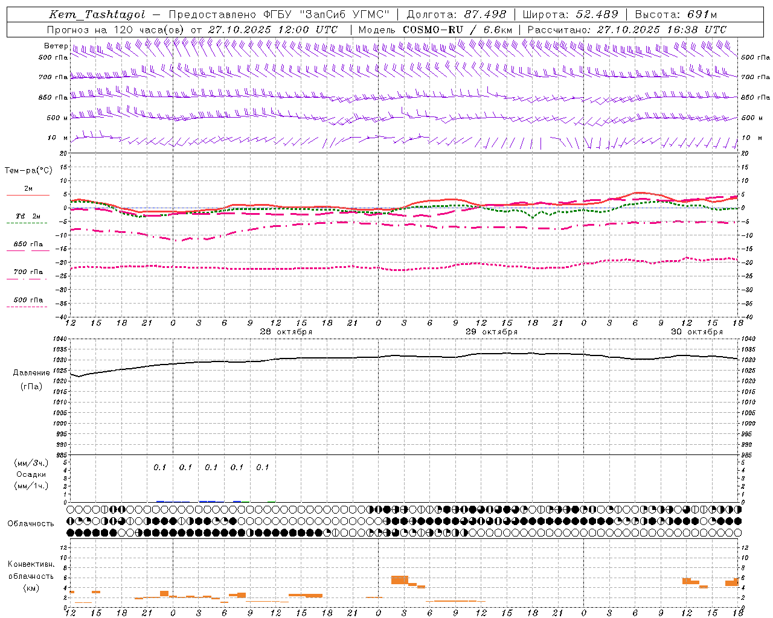The width and height of the screenshot is (773, 618).
Task: Click the 'Ветер' wind panel label
Action: (x=56, y=46)
